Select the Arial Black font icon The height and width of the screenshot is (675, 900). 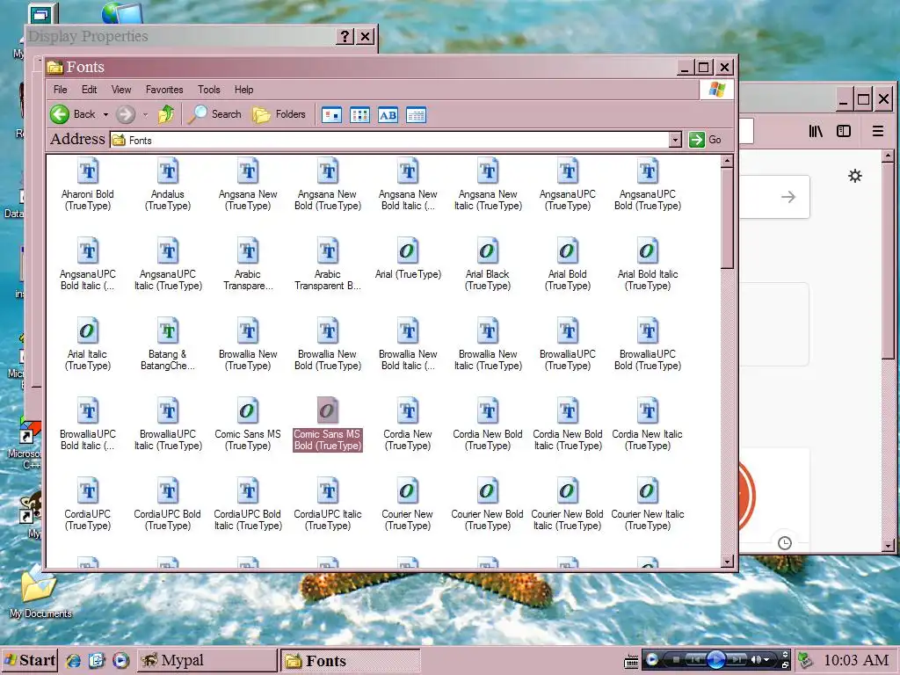click(x=487, y=250)
